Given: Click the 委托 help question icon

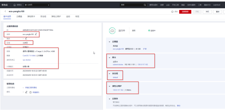Looking at the screenshot, I should 30,92.
